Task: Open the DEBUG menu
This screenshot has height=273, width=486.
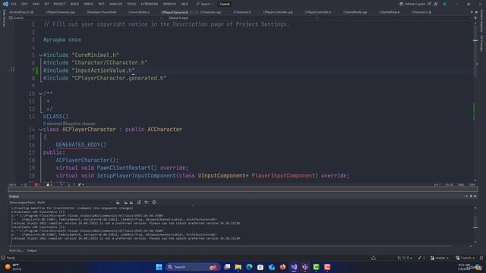Action: 88,4
